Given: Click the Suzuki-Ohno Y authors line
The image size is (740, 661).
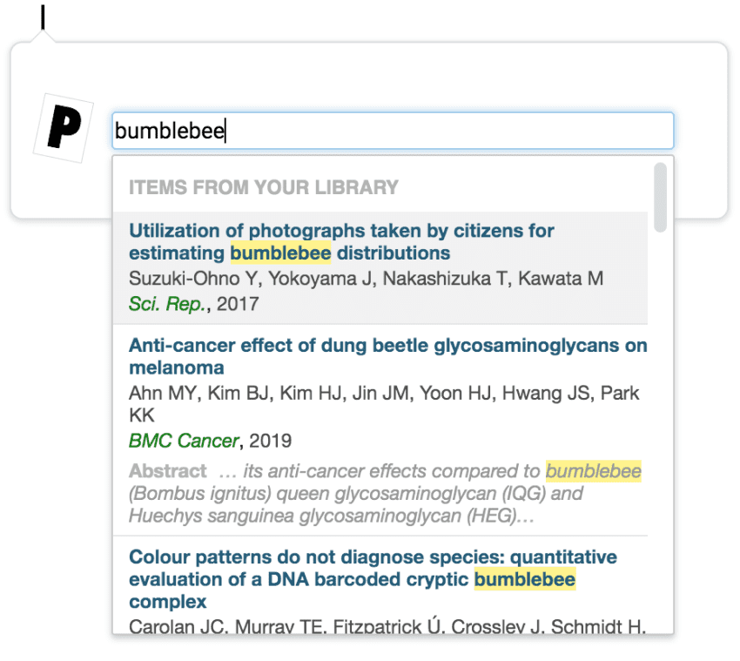Looking at the screenshot, I should point(366,279).
